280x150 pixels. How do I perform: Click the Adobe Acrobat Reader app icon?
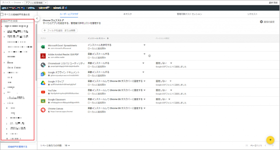pyautogui.click(x=43, y=56)
